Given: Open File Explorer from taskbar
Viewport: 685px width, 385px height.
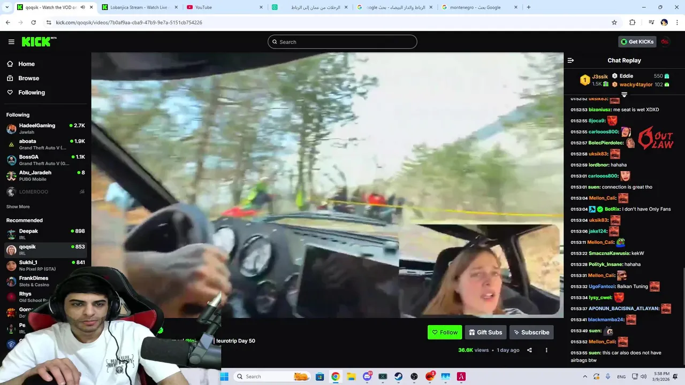Looking at the screenshot, I should (351, 376).
